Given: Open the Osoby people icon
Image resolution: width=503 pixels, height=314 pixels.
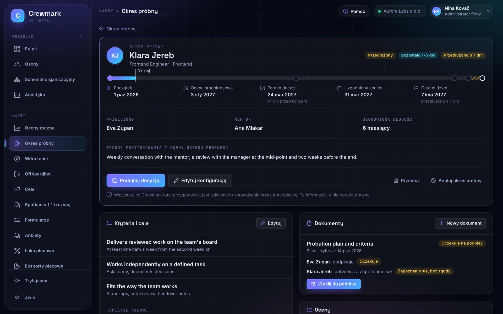Looking at the screenshot, I should pos(17,64).
